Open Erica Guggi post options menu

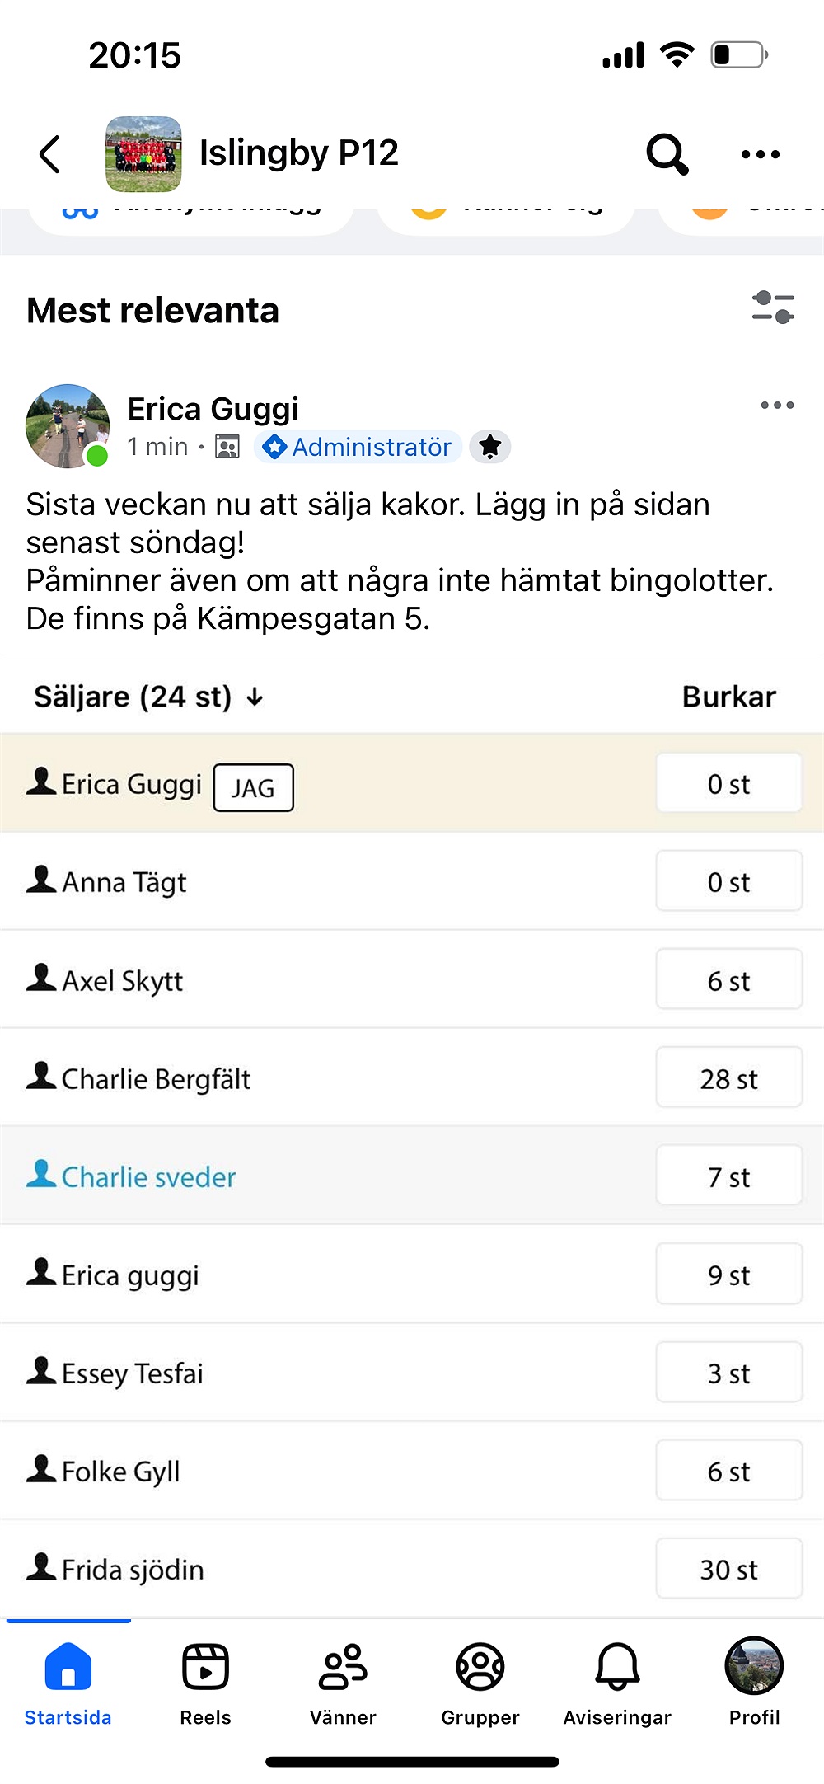click(x=777, y=406)
